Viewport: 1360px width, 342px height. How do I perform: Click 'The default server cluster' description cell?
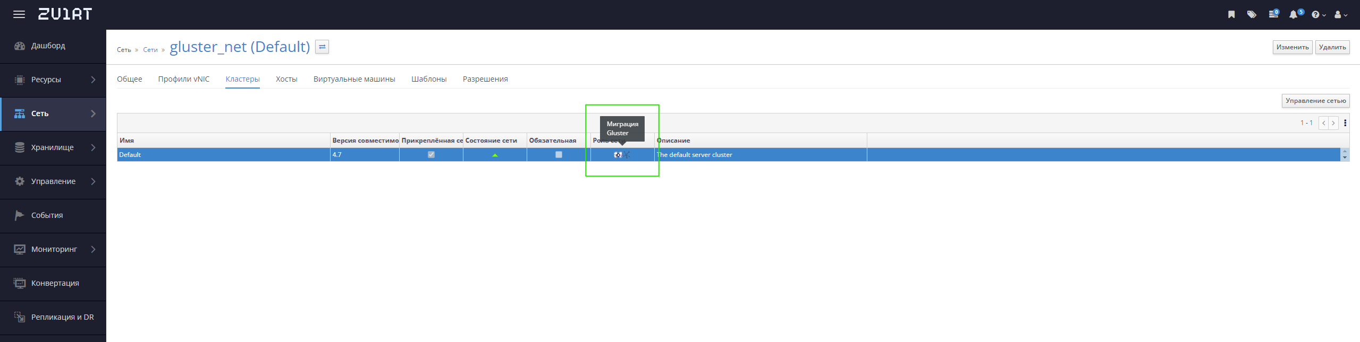pyautogui.click(x=761, y=155)
